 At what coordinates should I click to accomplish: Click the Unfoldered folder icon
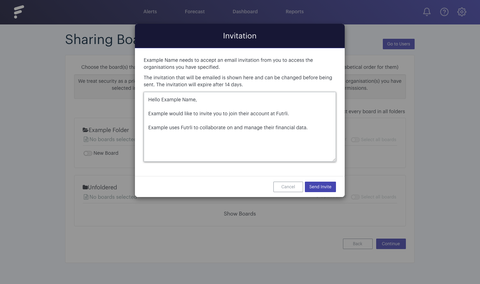pos(85,187)
